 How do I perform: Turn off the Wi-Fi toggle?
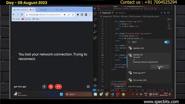coord(167,42)
